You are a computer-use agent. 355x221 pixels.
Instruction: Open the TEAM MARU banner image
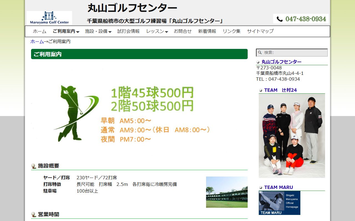coord(280,203)
